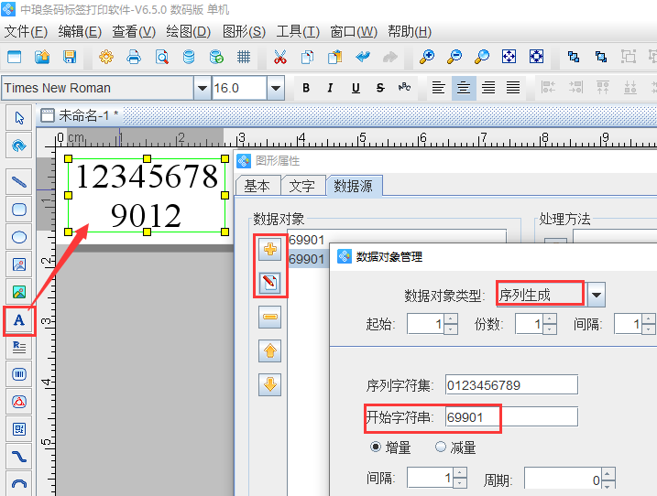Select the ellipse drawing tool
This screenshot has width=657, height=496.
point(19,237)
